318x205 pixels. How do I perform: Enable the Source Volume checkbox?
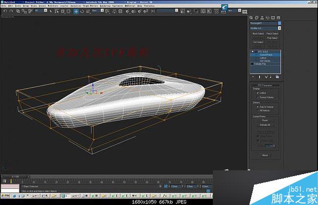[x=258, y=97]
